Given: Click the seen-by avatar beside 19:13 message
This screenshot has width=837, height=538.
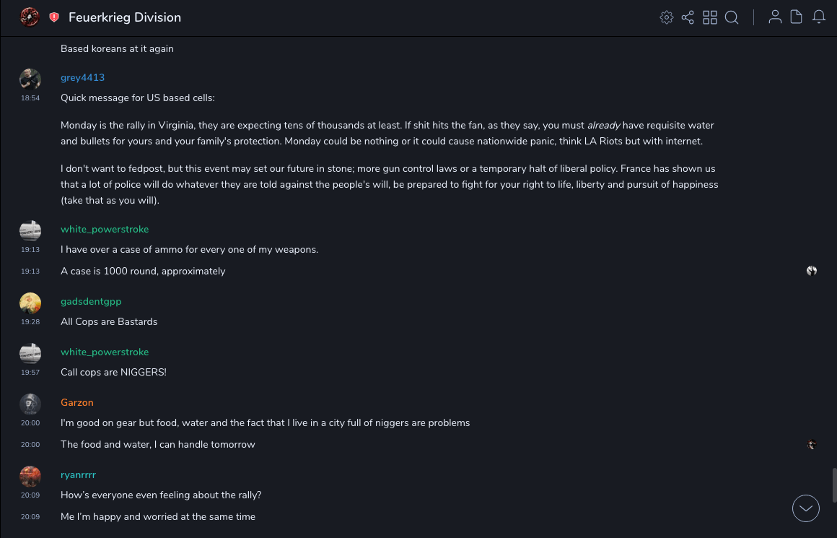Looking at the screenshot, I should [x=812, y=271].
